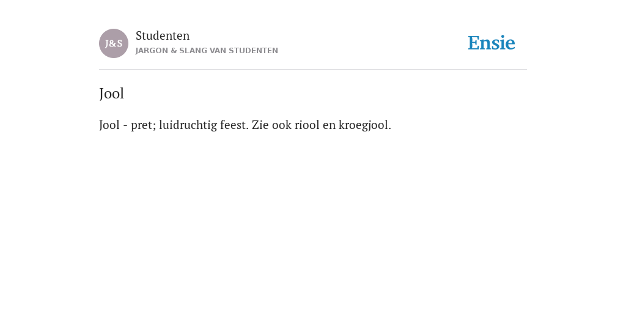Click the word kroegjool in the definition

(365, 125)
